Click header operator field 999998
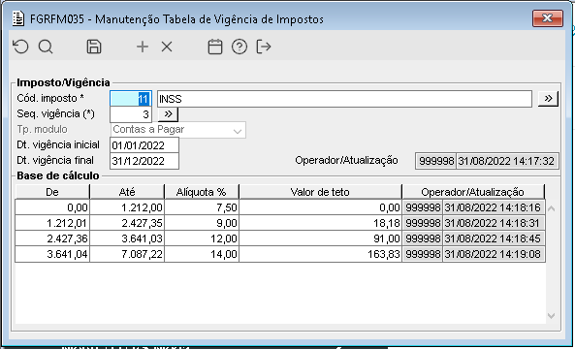Screen dimensions: 575x349 [436, 161]
